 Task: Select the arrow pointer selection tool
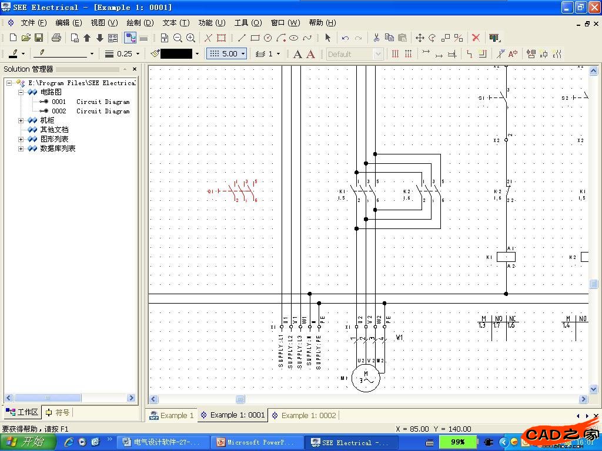pos(327,38)
